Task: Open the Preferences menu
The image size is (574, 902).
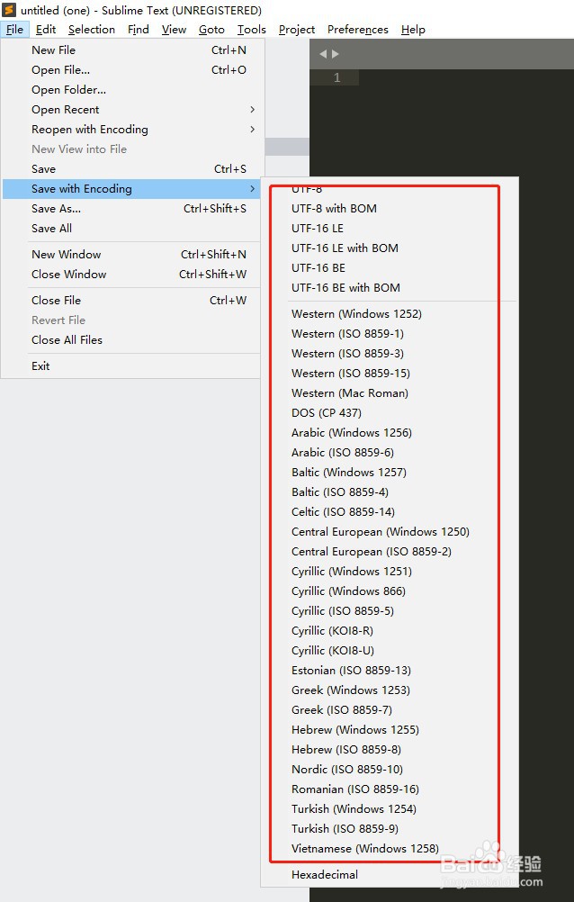Action: pyautogui.click(x=358, y=30)
